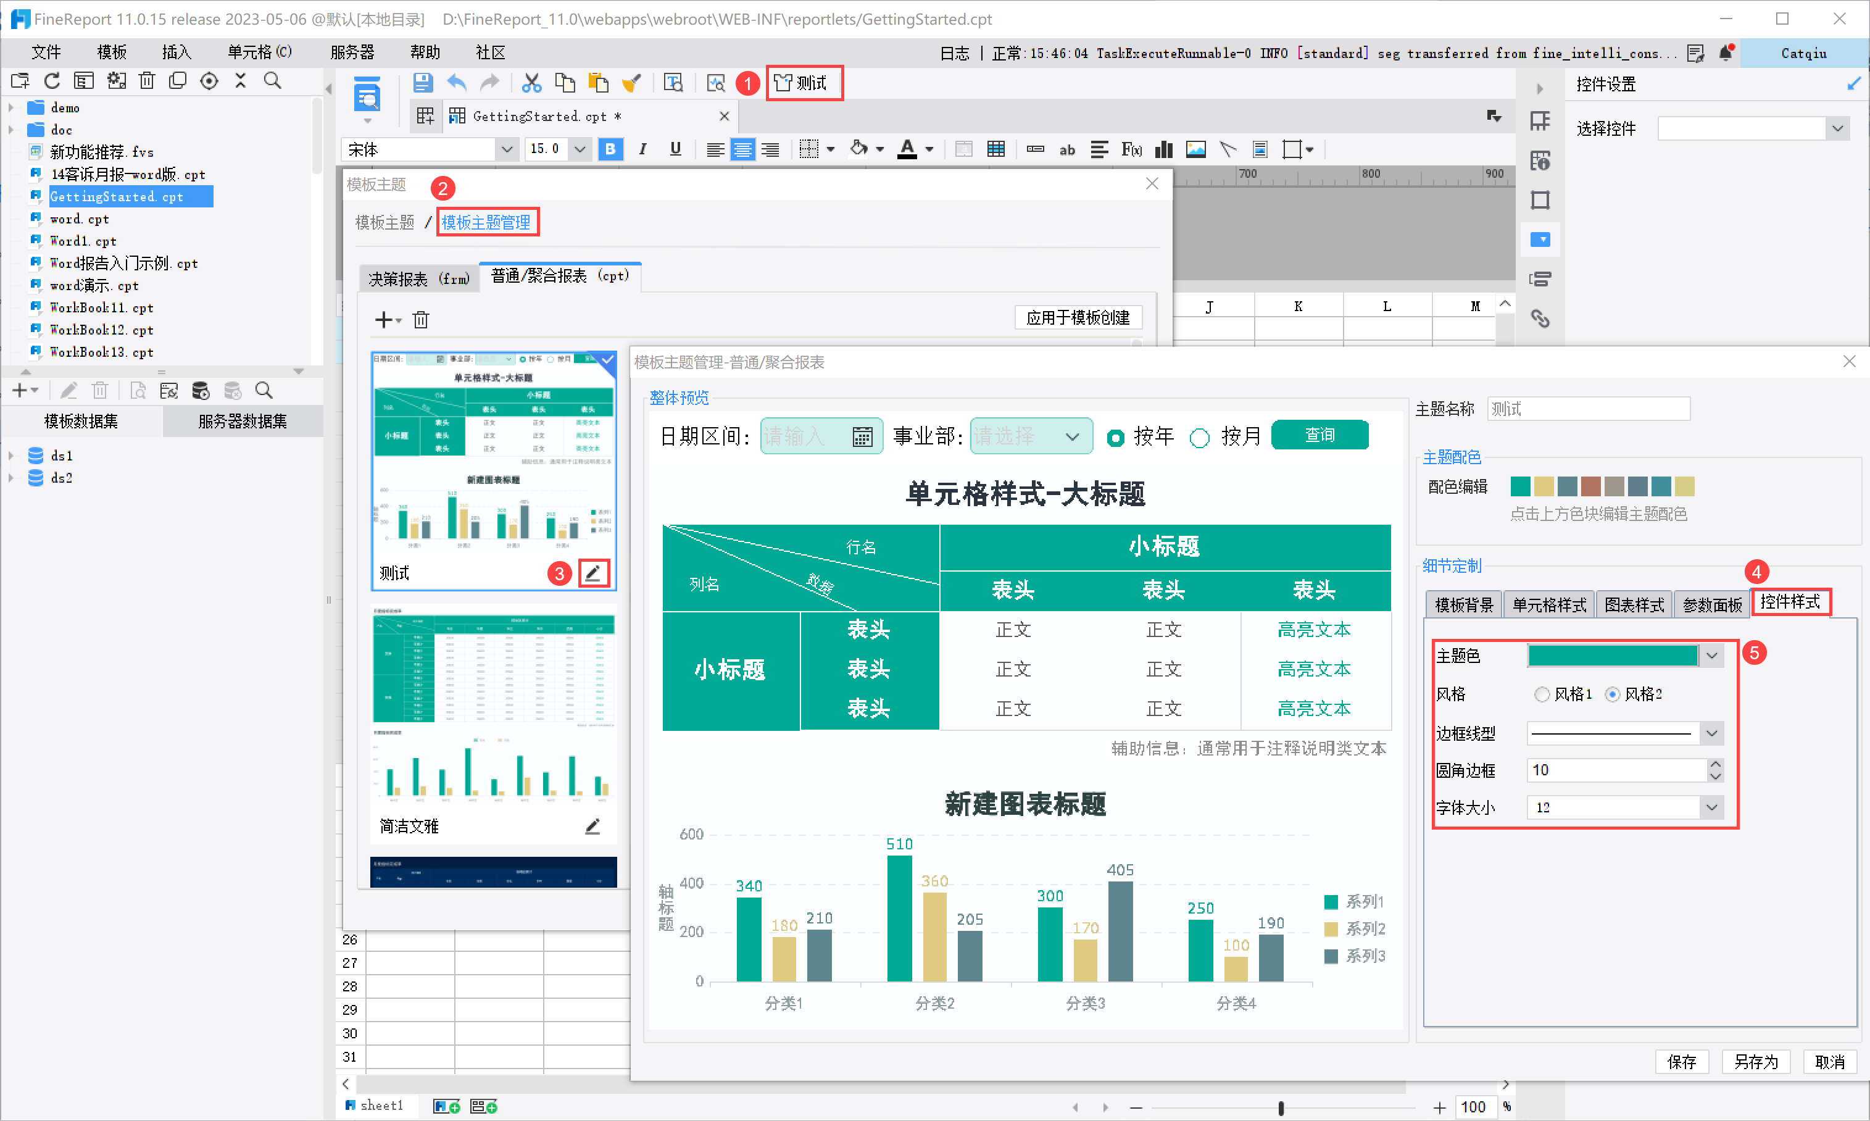Click the Underline formatting icon
Screen dimensions: 1870x1121
pos(675,149)
